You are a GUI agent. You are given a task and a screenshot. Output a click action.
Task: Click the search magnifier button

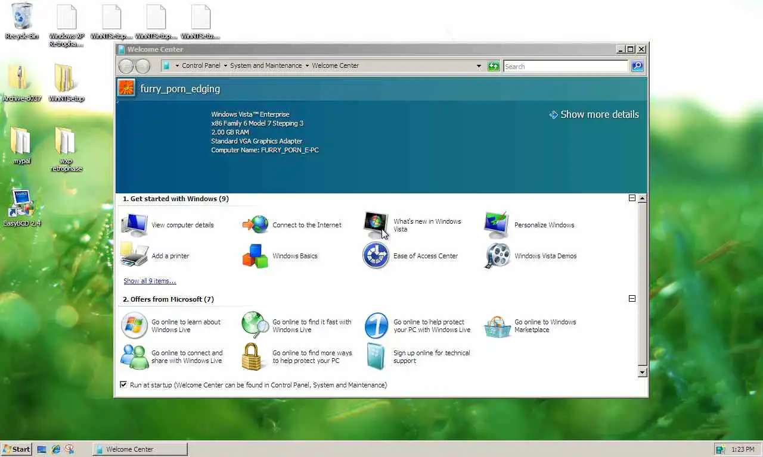(x=637, y=66)
